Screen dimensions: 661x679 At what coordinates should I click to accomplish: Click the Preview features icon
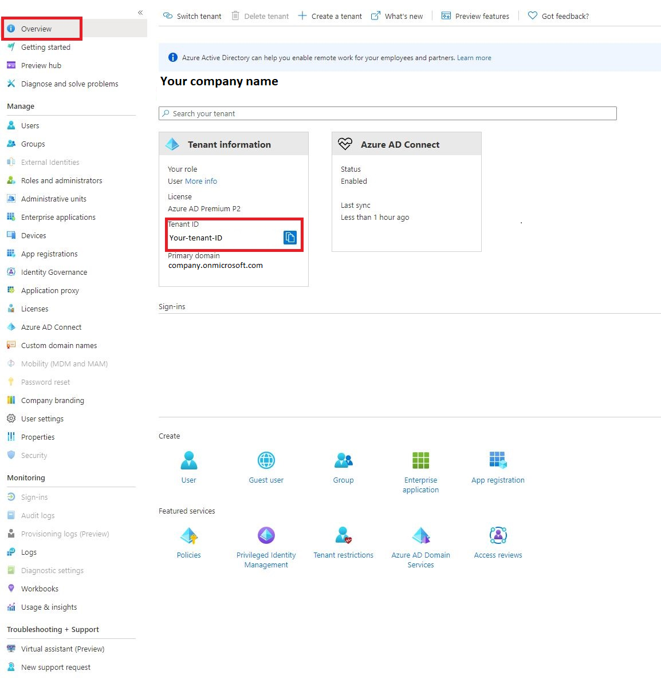(446, 16)
